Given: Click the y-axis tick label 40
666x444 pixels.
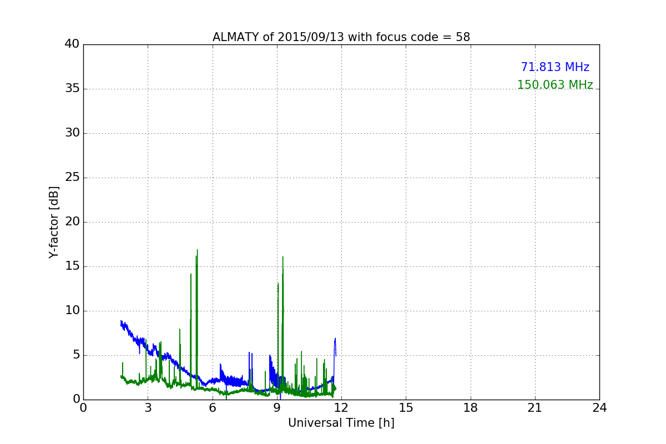Looking at the screenshot, I should click(x=72, y=44).
